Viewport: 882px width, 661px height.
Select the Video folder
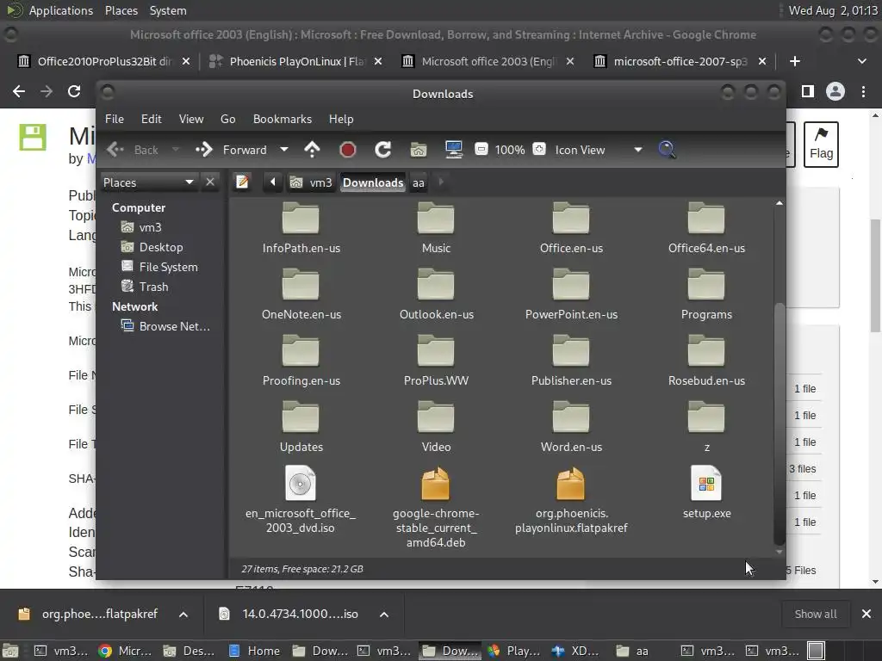pos(436,427)
